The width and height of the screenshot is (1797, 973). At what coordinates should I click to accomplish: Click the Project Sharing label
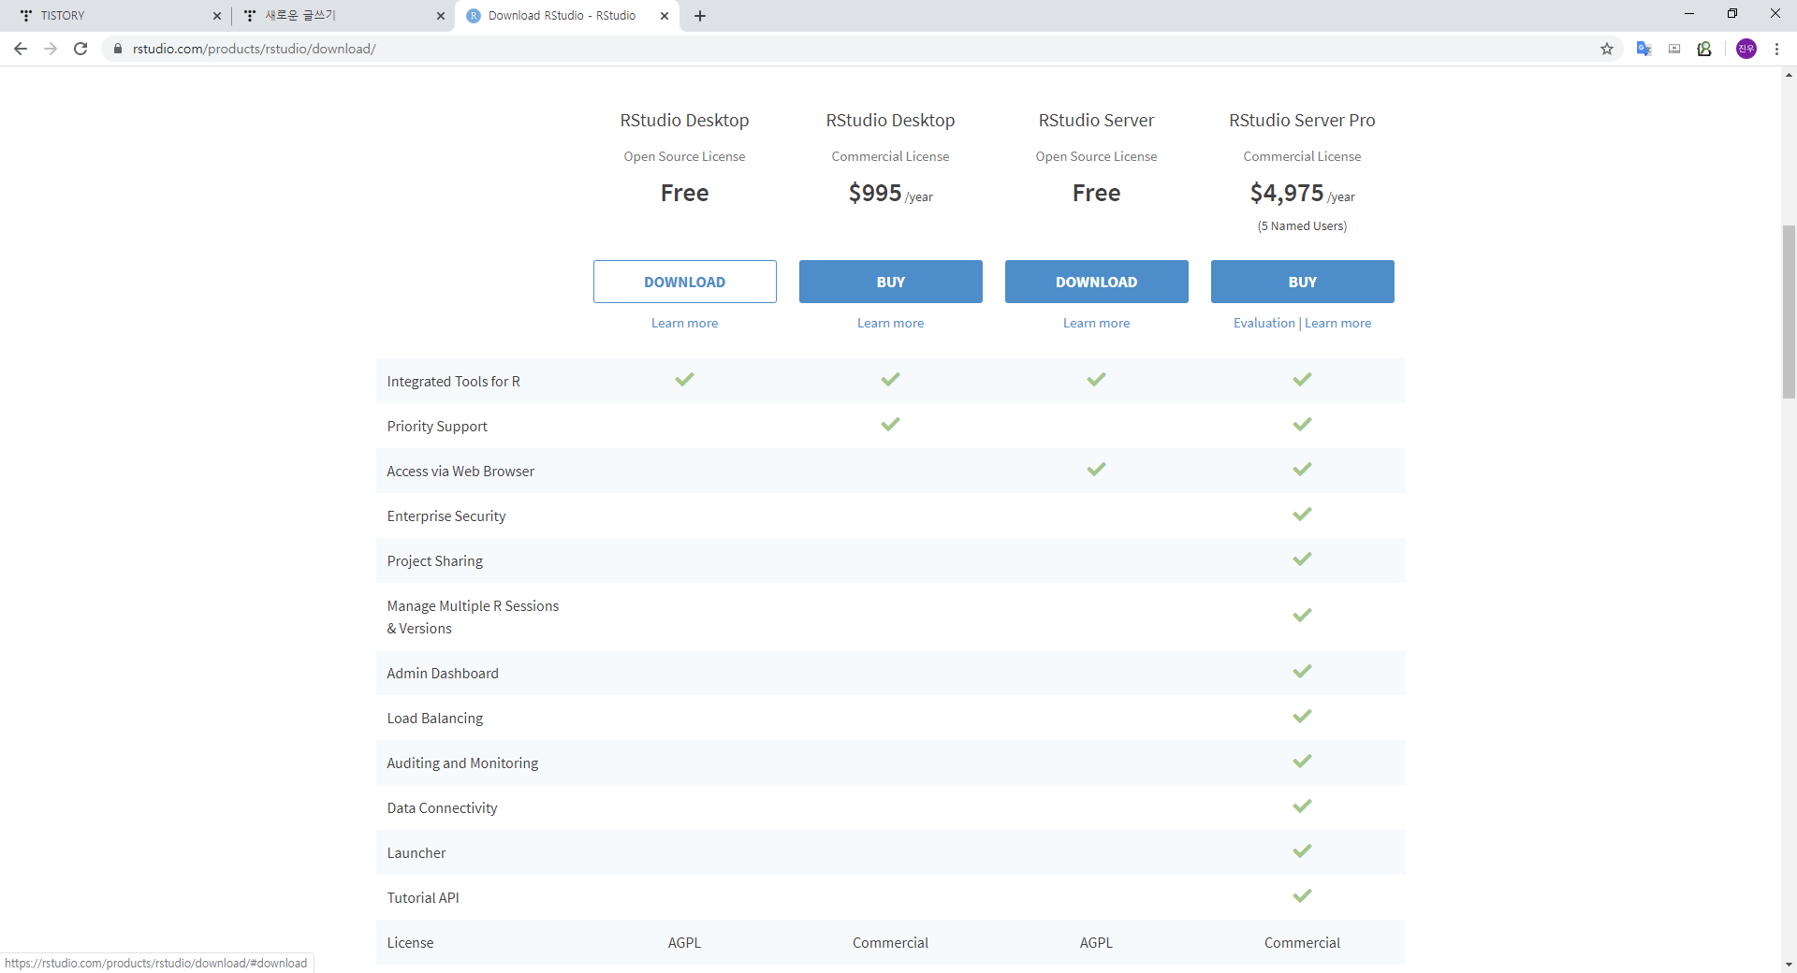point(435,561)
